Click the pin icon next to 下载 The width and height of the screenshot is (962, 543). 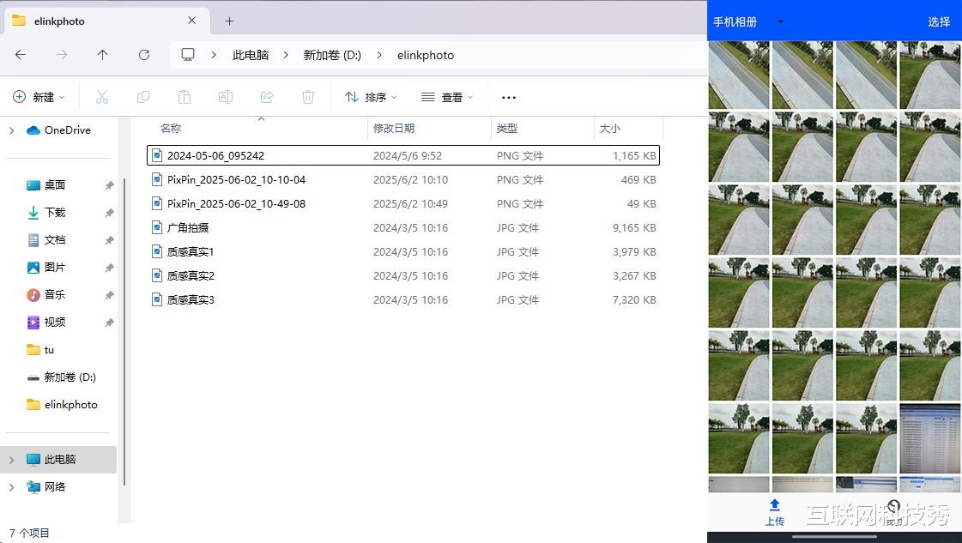[109, 213]
